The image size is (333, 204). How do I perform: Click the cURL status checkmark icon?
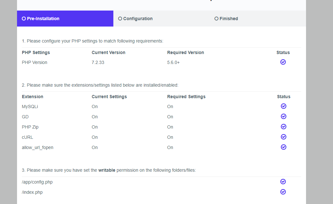(x=283, y=137)
